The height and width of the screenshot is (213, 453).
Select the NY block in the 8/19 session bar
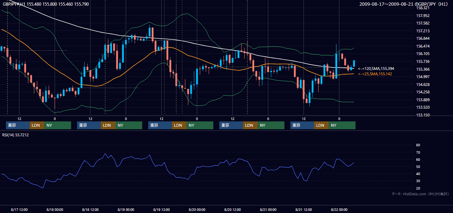[x=200, y=125]
